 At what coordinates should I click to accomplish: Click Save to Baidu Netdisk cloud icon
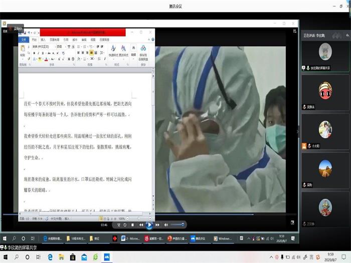(x=143, y=48)
